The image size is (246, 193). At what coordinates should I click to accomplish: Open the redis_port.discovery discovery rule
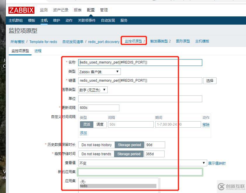(104, 41)
